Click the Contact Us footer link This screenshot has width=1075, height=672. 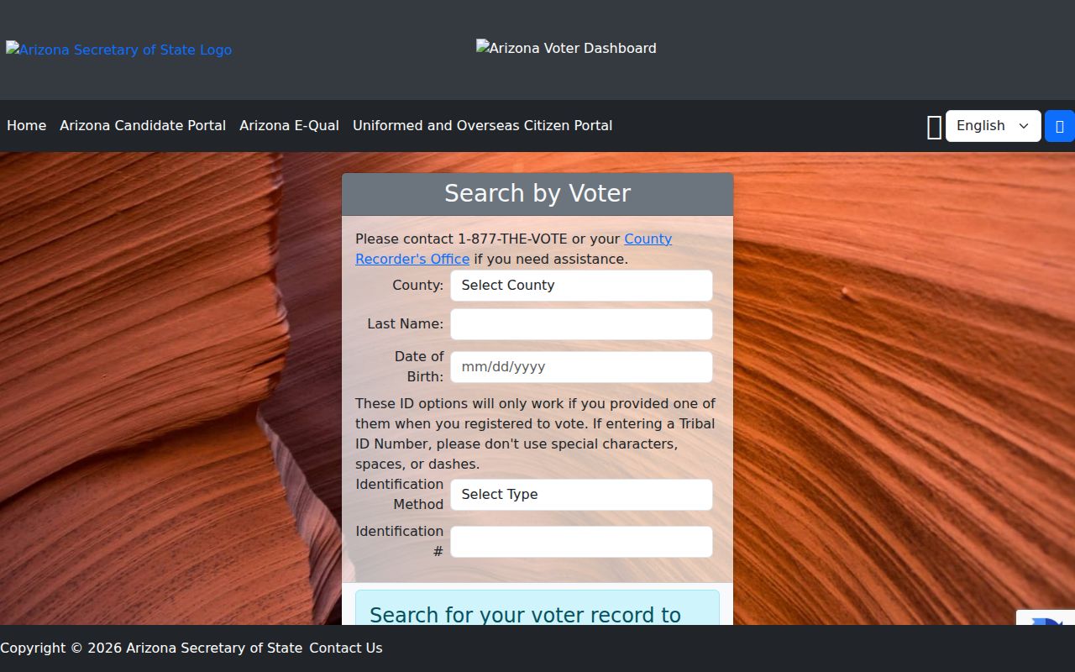tap(345, 648)
